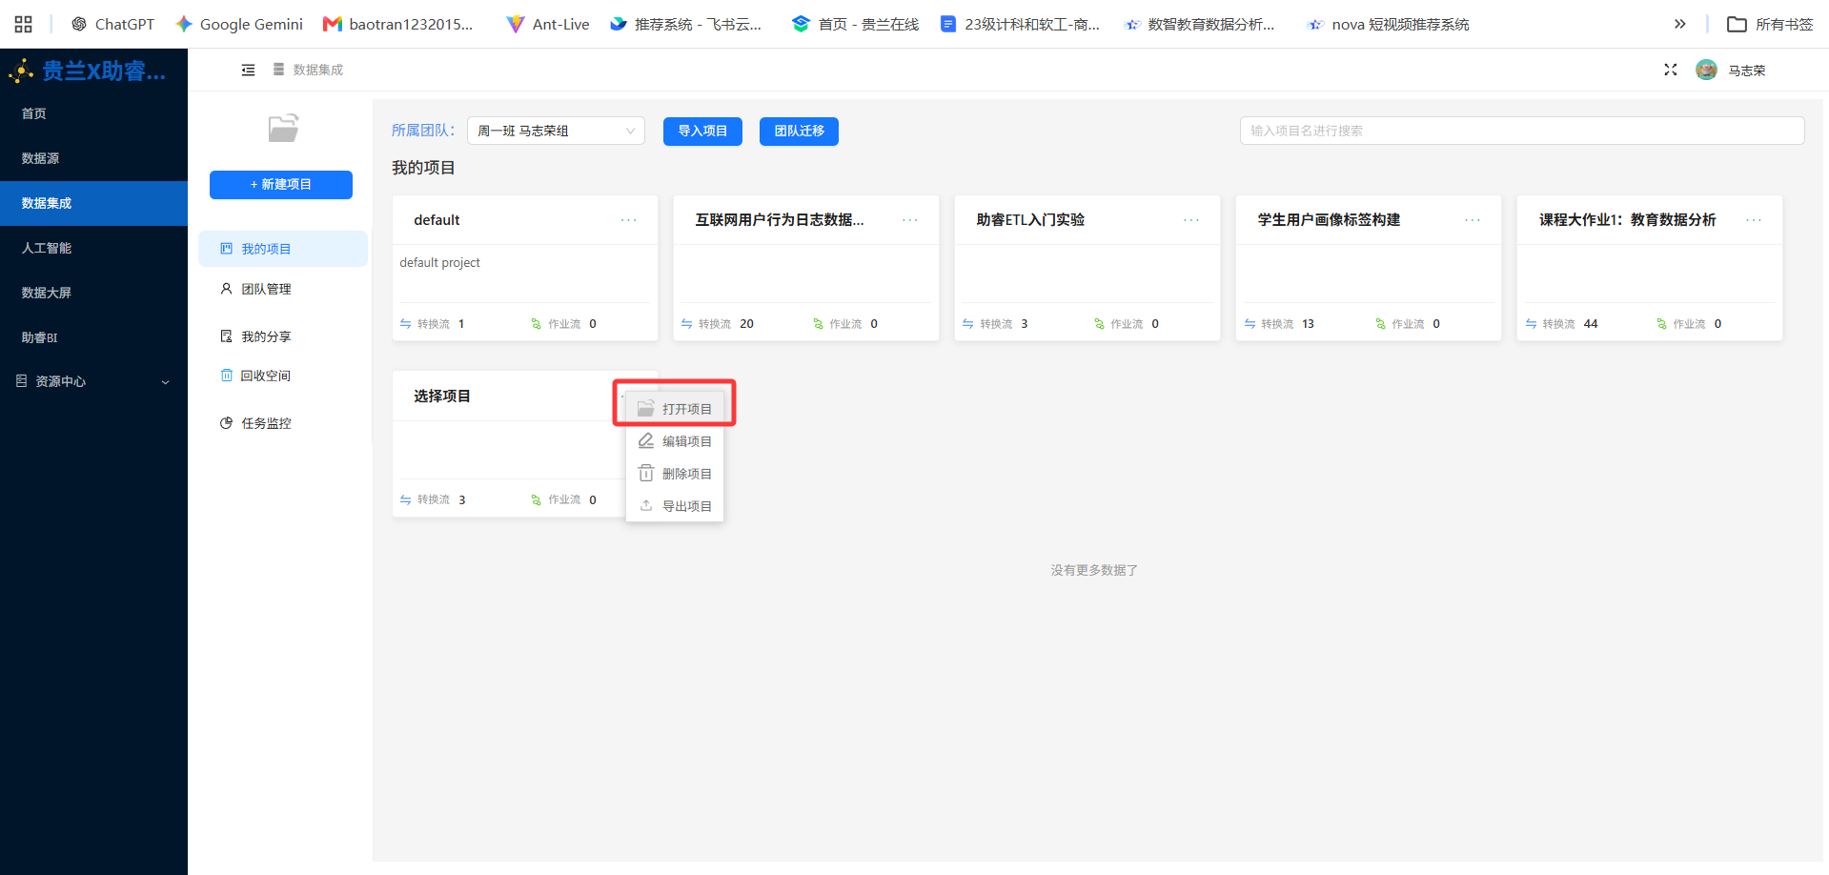Open the 所属团队 dropdown
This screenshot has height=875, width=1829.
point(556,131)
